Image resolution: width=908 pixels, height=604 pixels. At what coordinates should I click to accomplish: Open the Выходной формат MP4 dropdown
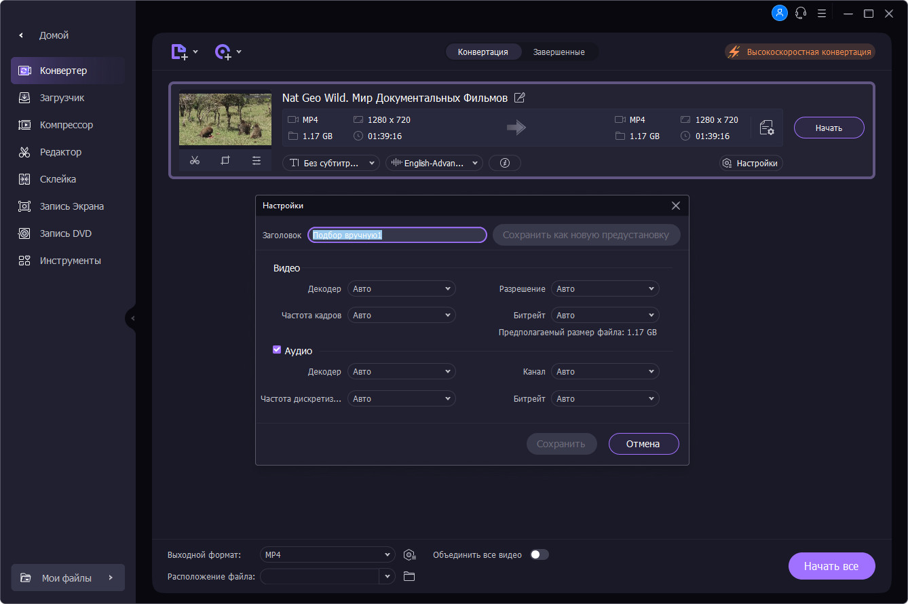point(327,554)
